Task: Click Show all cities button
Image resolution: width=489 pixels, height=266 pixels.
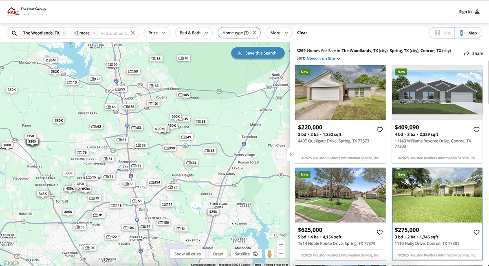Action: (x=187, y=254)
